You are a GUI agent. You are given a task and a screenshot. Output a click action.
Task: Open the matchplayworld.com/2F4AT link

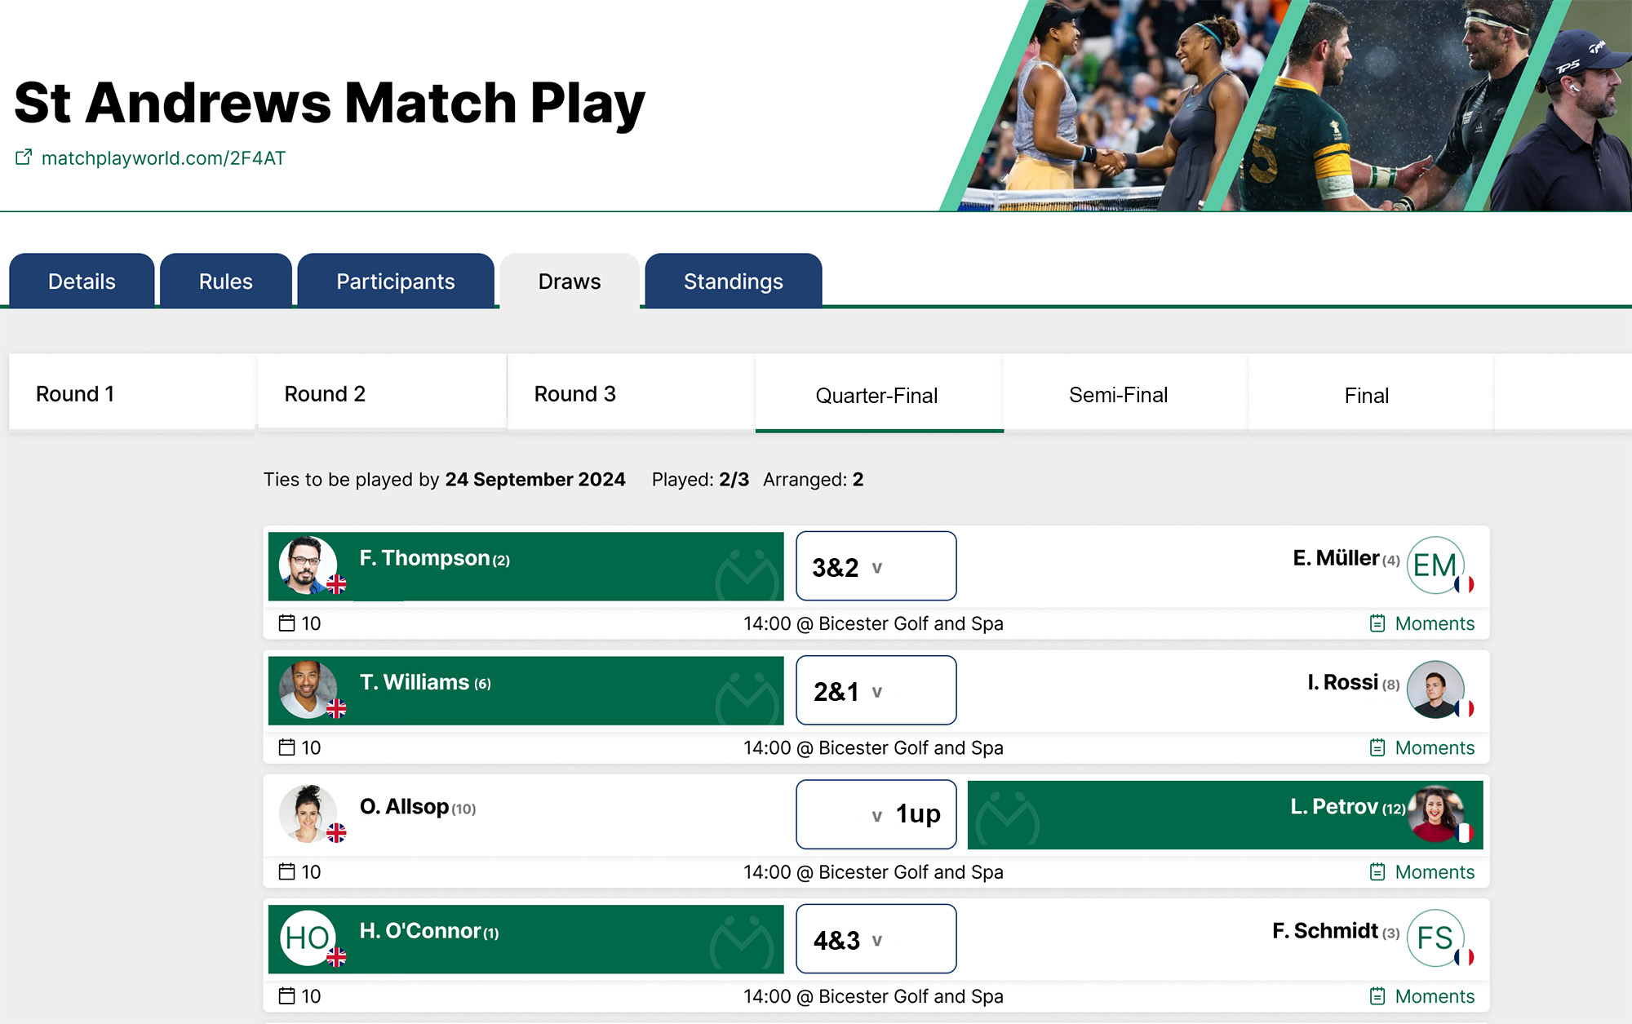(163, 157)
